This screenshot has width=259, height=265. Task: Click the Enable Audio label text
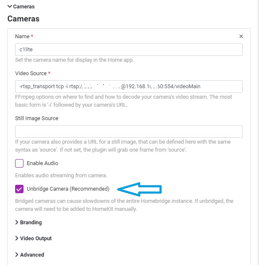42,163
